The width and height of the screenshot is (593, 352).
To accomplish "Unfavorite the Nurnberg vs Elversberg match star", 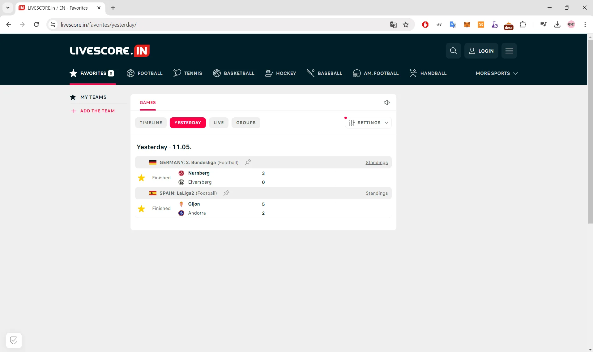I will click(141, 178).
